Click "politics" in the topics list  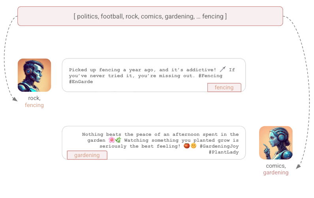click(x=87, y=17)
